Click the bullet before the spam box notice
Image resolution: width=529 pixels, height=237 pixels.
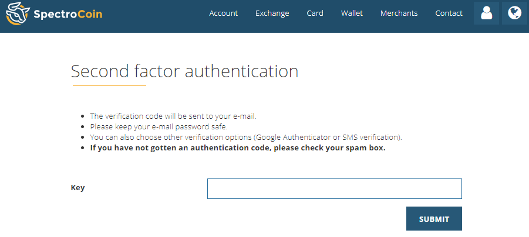click(x=83, y=148)
